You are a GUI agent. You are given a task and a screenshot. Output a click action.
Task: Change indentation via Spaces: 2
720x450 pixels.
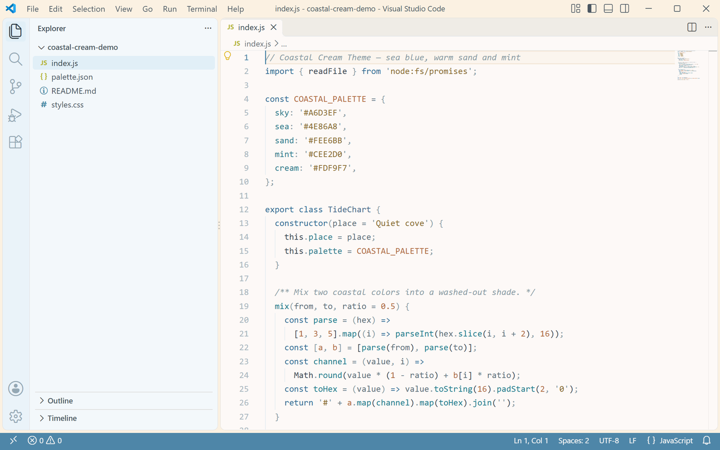tap(573, 440)
